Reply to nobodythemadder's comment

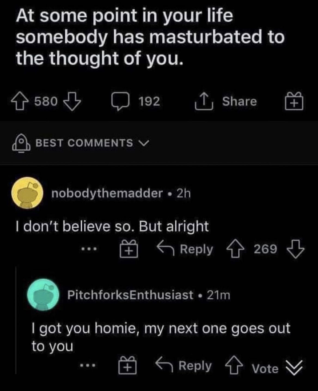tap(185, 249)
